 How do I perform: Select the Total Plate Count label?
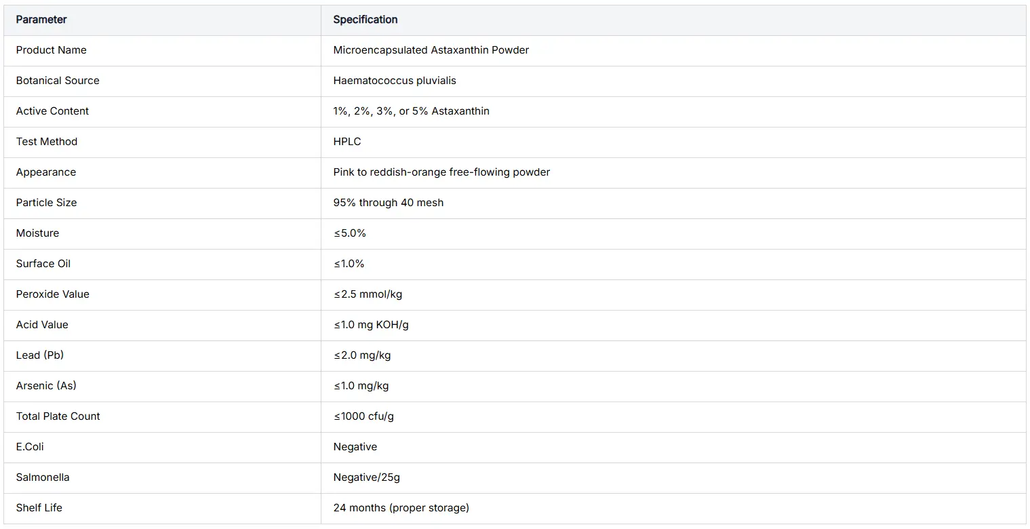(x=58, y=416)
